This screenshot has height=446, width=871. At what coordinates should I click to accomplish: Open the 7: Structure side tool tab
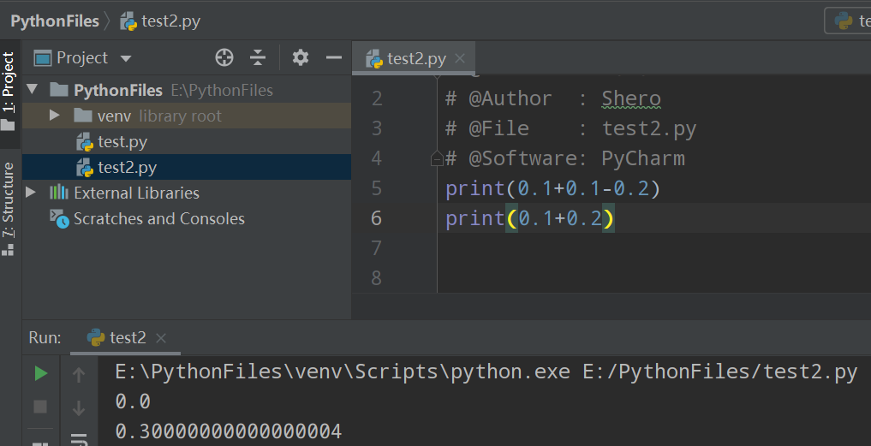coord(9,209)
